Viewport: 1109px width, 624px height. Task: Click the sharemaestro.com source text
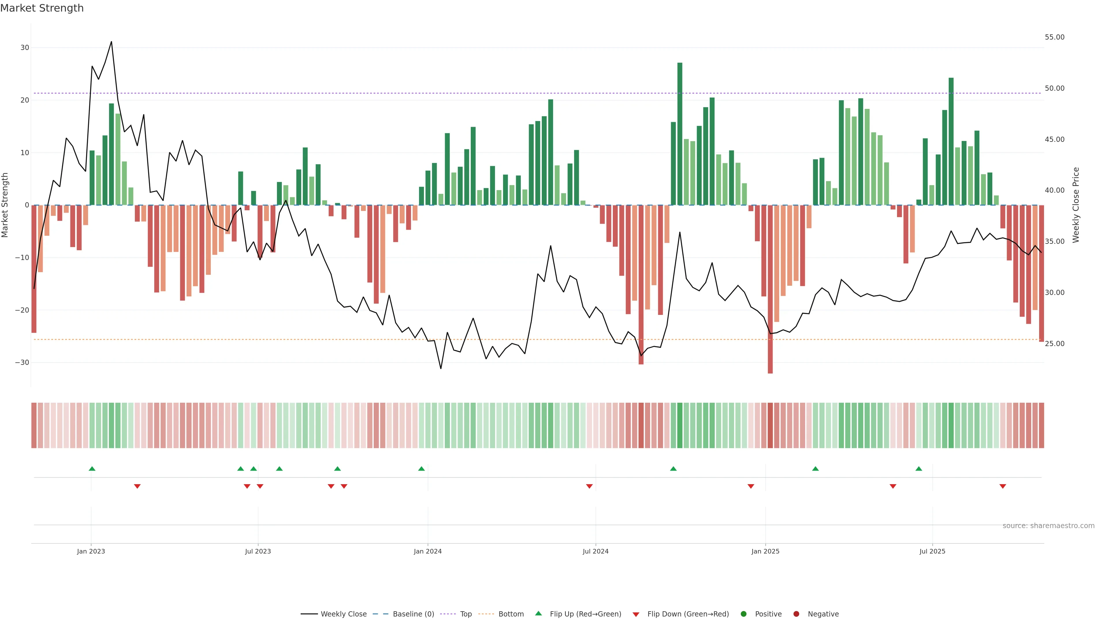(1048, 525)
